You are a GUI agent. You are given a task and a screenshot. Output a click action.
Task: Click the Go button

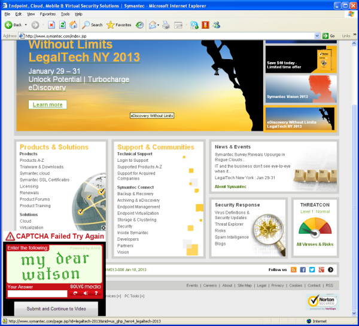click(328, 36)
